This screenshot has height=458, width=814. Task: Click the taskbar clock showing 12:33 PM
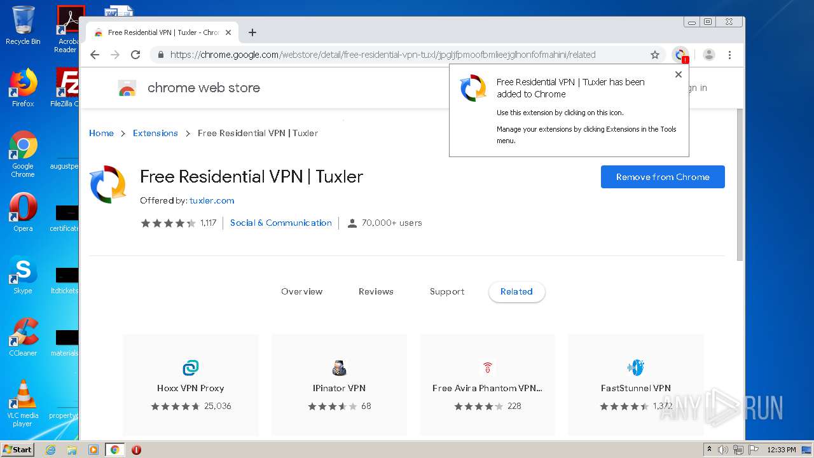(x=782, y=450)
